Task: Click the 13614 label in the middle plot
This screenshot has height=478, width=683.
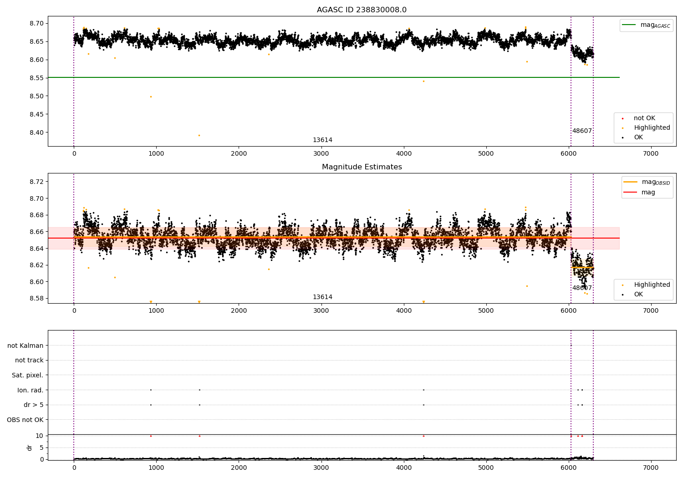Action: [322, 297]
